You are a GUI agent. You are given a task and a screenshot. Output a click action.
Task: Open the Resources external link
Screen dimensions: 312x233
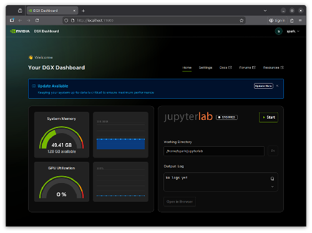tap(273, 67)
